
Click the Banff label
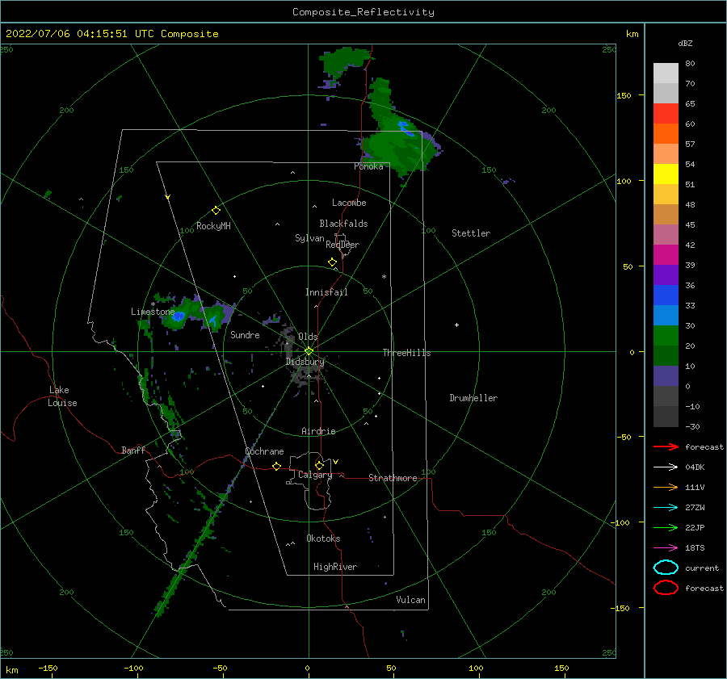click(x=133, y=450)
